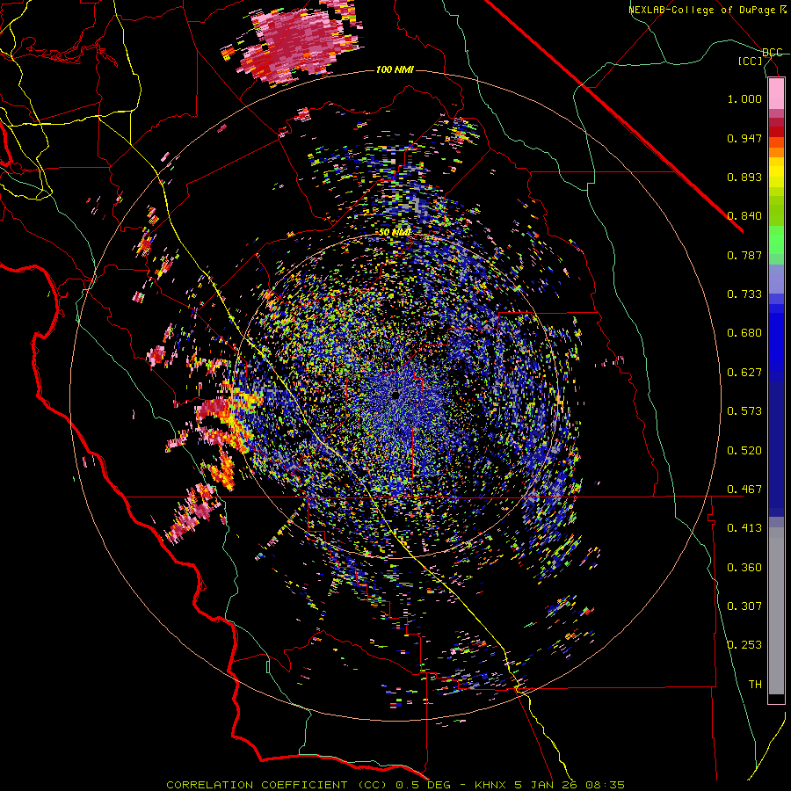Click the 0.680 color scale value

744,333
